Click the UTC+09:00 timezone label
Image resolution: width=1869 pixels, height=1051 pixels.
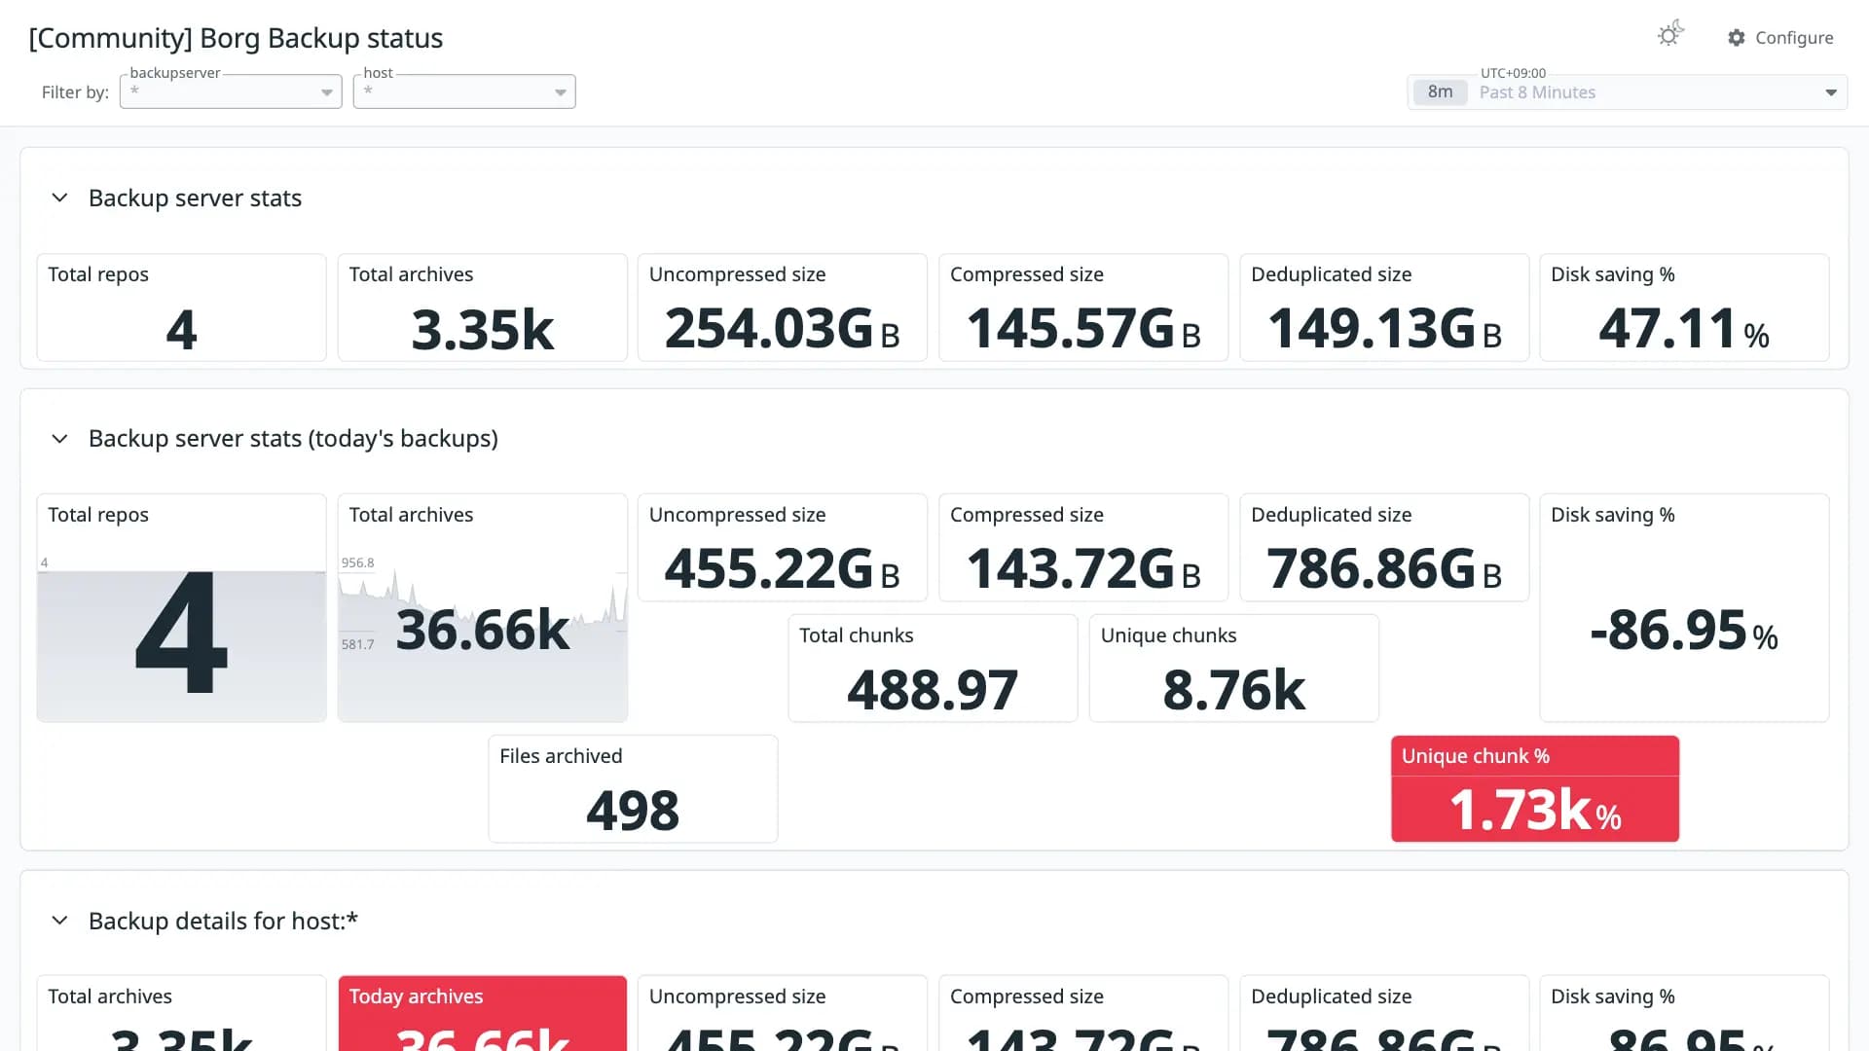coord(1513,73)
